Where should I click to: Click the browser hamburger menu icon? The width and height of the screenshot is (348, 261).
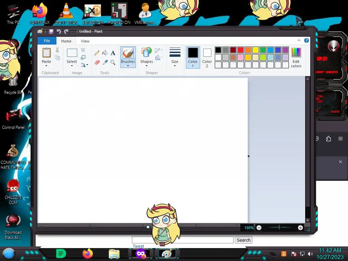tap(341, 139)
